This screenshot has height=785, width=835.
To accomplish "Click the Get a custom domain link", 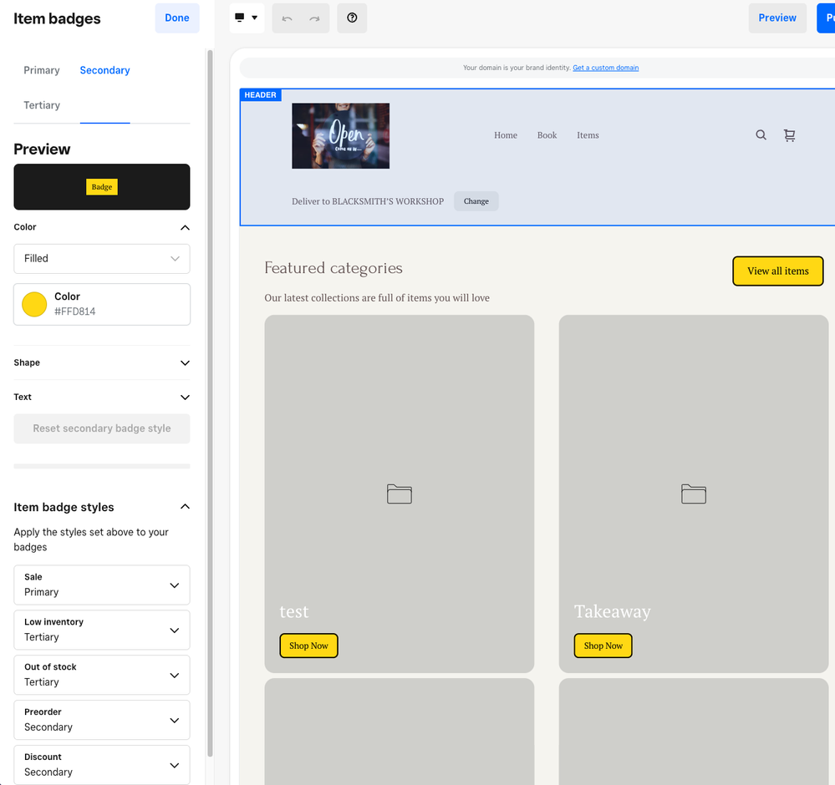I will tap(605, 68).
